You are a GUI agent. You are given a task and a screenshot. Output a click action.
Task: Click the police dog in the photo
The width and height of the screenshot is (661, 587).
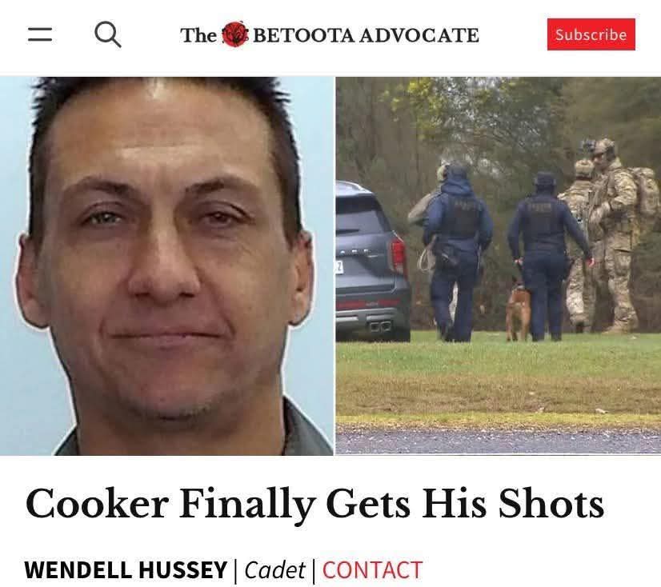coord(518,309)
